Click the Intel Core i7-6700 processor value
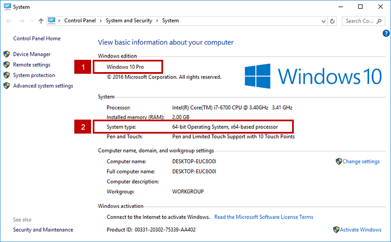 tap(232, 107)
